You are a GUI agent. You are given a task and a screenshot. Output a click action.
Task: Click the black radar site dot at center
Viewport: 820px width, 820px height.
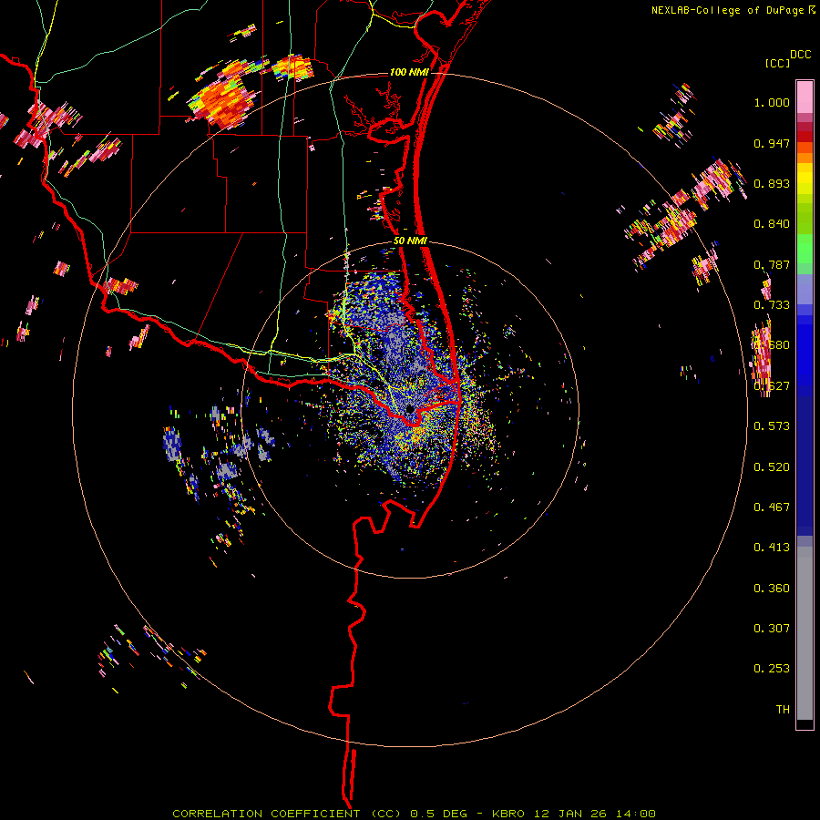(409, 408)
